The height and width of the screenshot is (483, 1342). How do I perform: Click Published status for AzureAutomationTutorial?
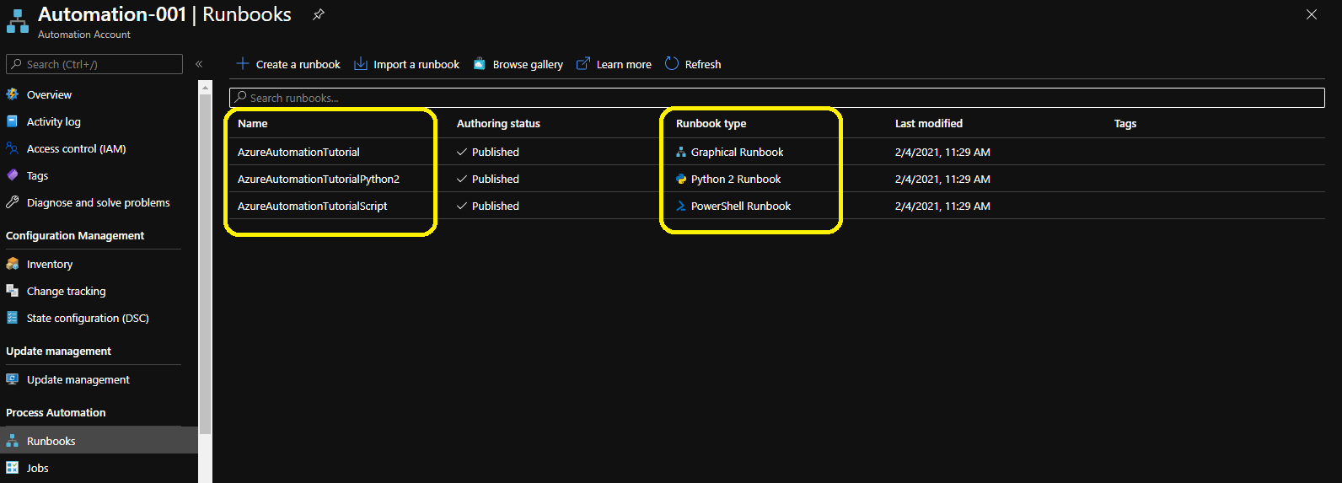[496, 152]
